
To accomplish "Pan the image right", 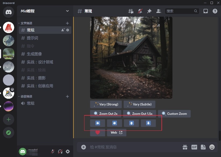I will pos(115,123).
